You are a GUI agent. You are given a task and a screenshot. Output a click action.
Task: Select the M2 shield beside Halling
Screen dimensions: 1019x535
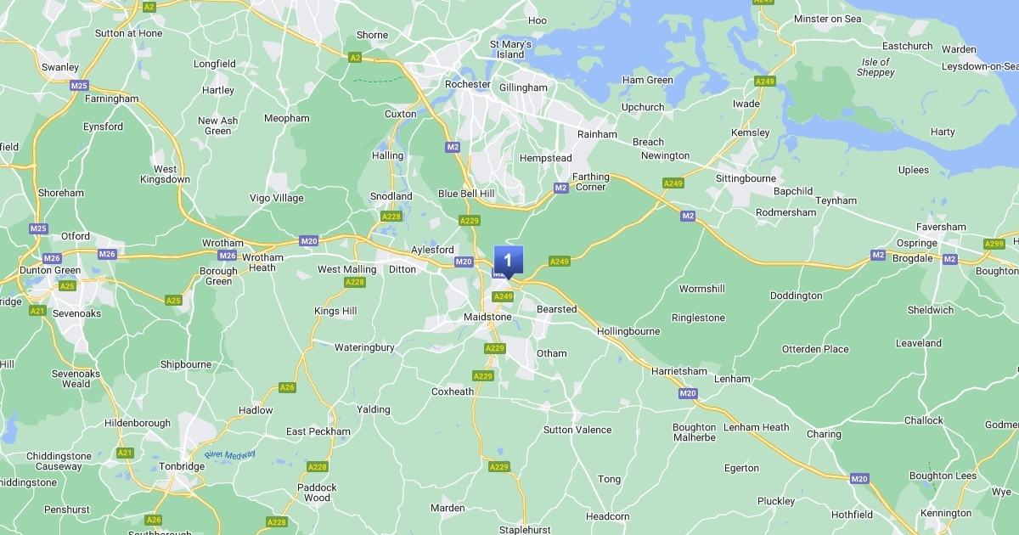(x=453, y=147)
